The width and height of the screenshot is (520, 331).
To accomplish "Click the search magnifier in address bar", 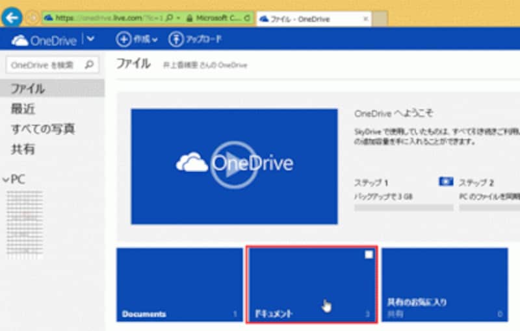I will point(169,18).
